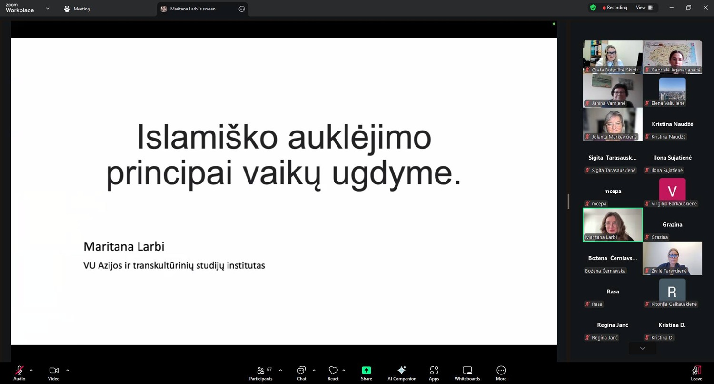Leave the meeting
The image size is (714, 384).
pyautogui.click(x=696, y=373)
